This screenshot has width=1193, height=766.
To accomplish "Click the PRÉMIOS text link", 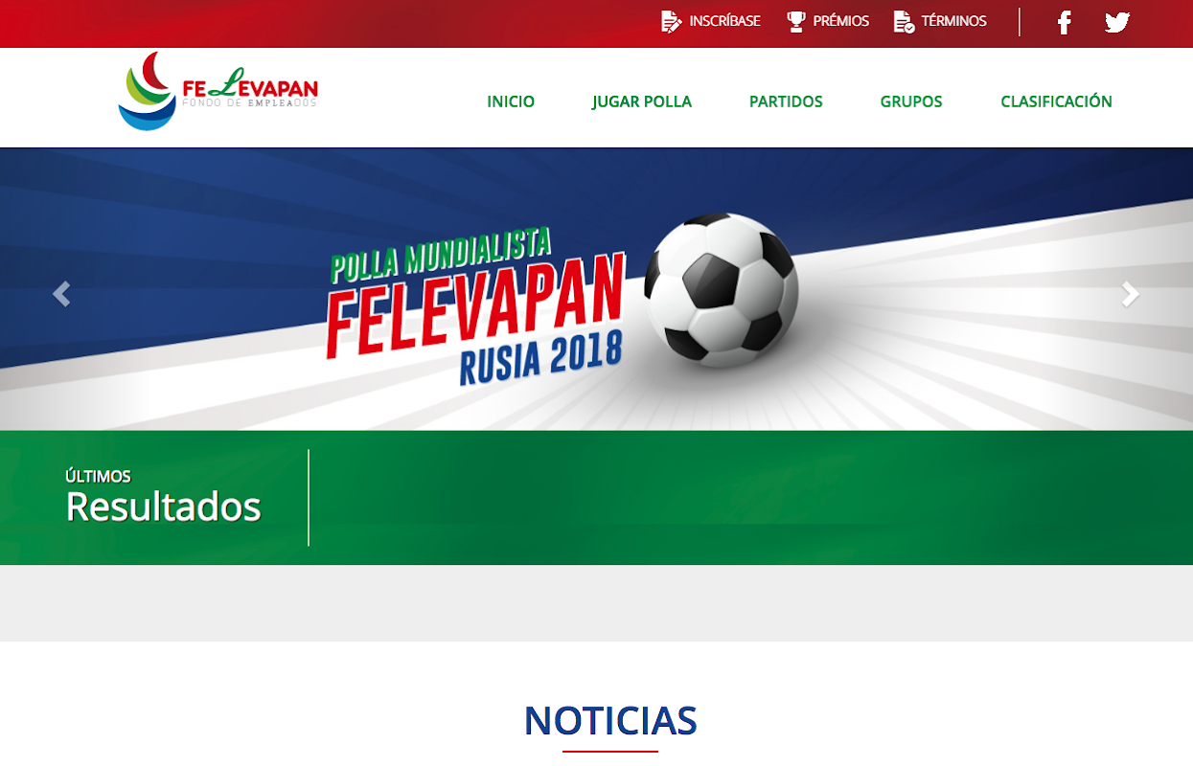I will tap(841, 21).
